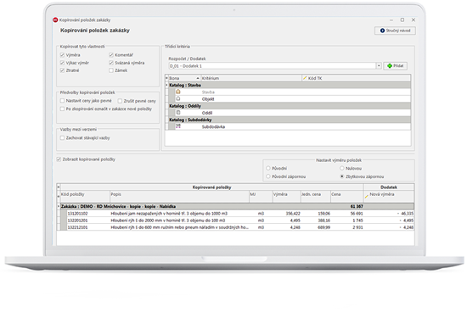Open Stručný návod help
Screen dimensions: 467x324
point(395,31)
